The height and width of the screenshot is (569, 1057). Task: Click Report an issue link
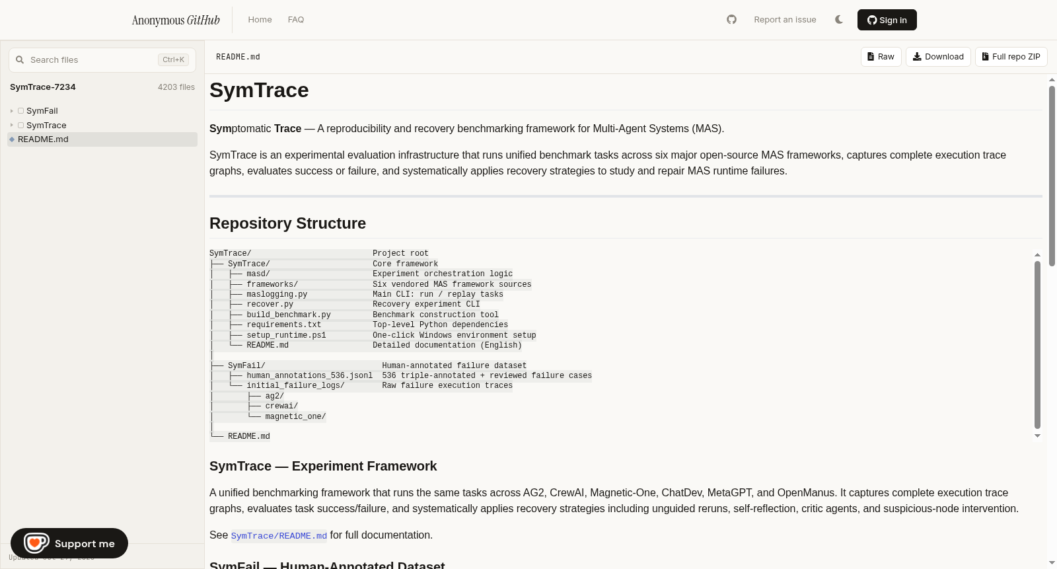(x=785, y=20)
